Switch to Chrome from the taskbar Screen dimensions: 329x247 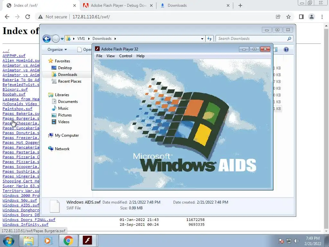[68, 241]
